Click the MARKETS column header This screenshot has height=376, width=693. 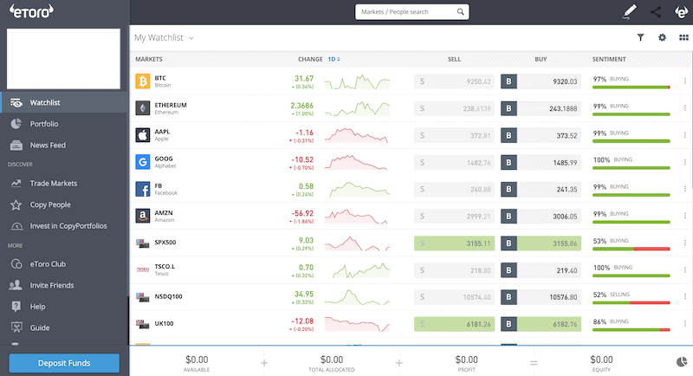click(149, 59)
